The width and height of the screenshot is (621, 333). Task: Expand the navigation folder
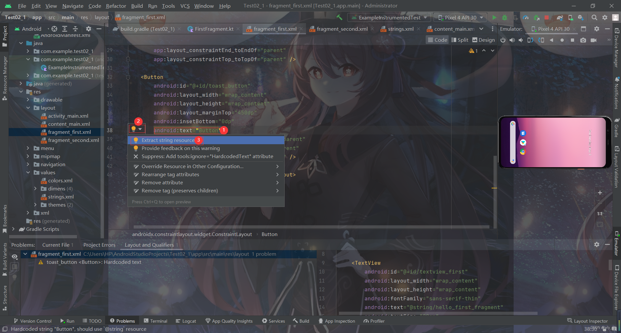pos(28,164)
